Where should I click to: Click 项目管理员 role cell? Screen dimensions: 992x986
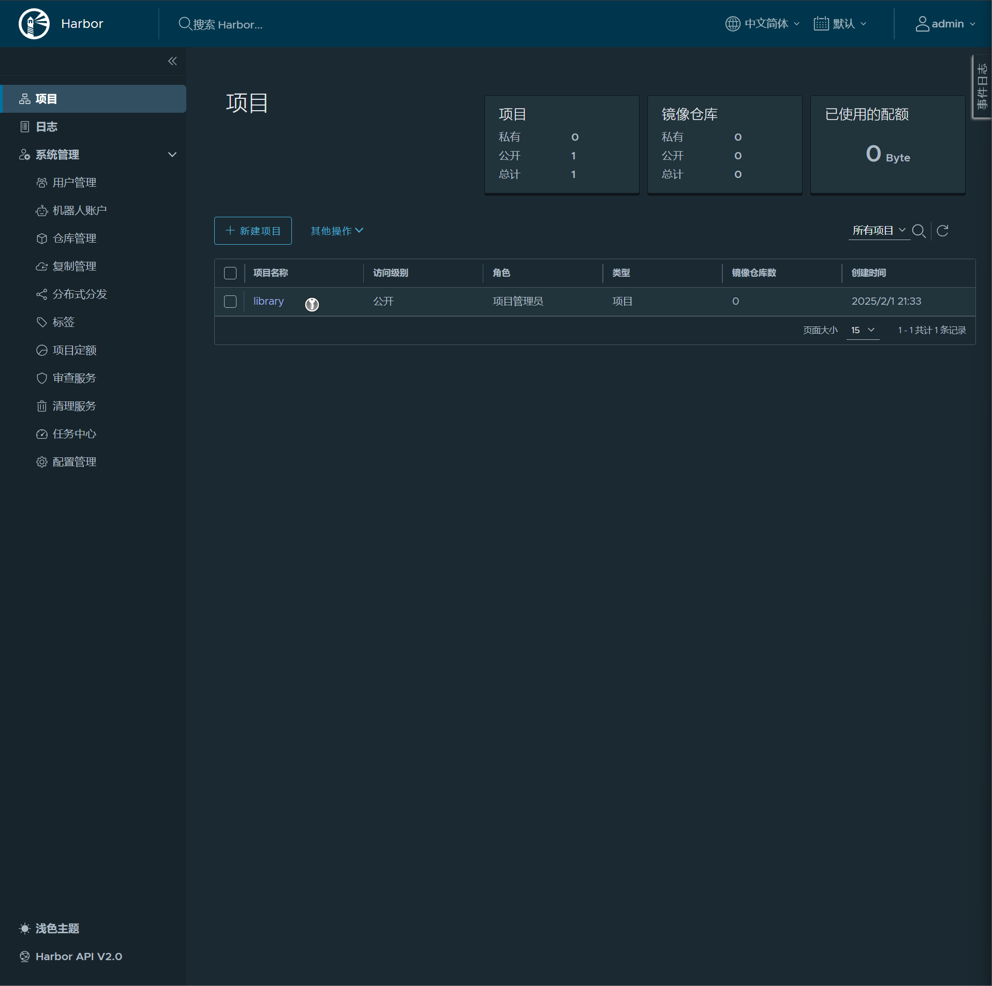tap(518, 302)
